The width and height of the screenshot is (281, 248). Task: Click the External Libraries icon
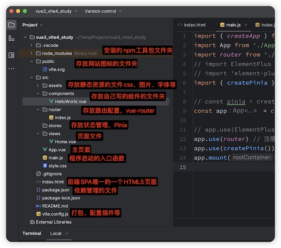pyautogui.click(x=32, y=222)
